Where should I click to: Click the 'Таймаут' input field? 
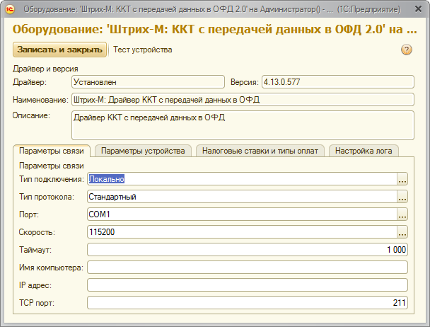coord(246,250)
